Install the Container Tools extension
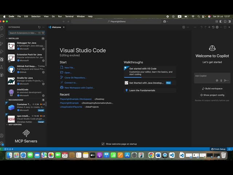233x175 pixels. 41,110
